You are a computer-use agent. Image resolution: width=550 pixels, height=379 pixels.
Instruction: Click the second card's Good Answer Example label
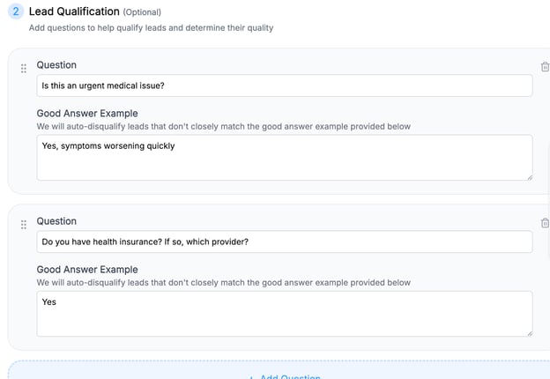coord(87,270)
